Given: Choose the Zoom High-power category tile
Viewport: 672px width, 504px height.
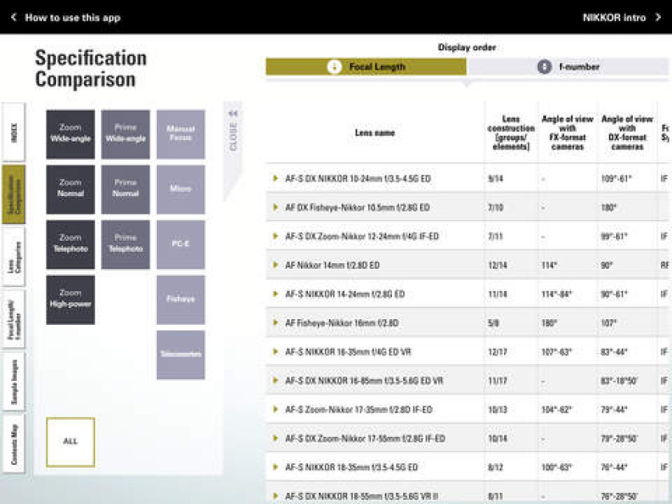Looking at the screenshot, I should (70, 300).
